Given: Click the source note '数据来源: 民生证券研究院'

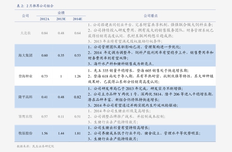Looking at the screenshot, I should pos(35,147).
